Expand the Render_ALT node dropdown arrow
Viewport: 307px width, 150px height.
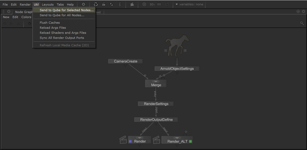click(x=177, y=138)
